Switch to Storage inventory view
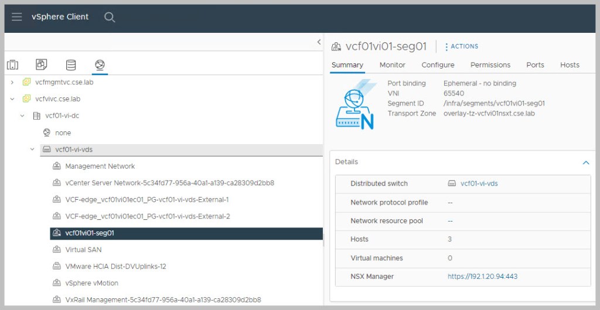This screenshot has width=600, height=310. [x=71, y=65]
